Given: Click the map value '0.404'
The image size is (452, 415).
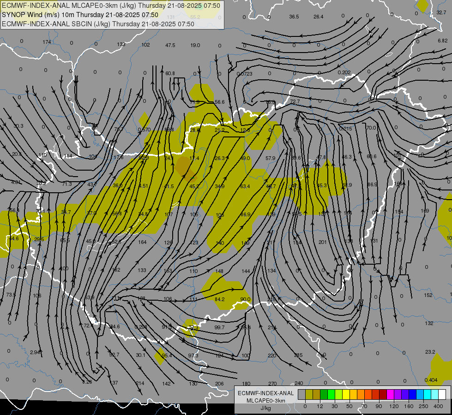Looking at the screenshot, I should coord(431,380).
